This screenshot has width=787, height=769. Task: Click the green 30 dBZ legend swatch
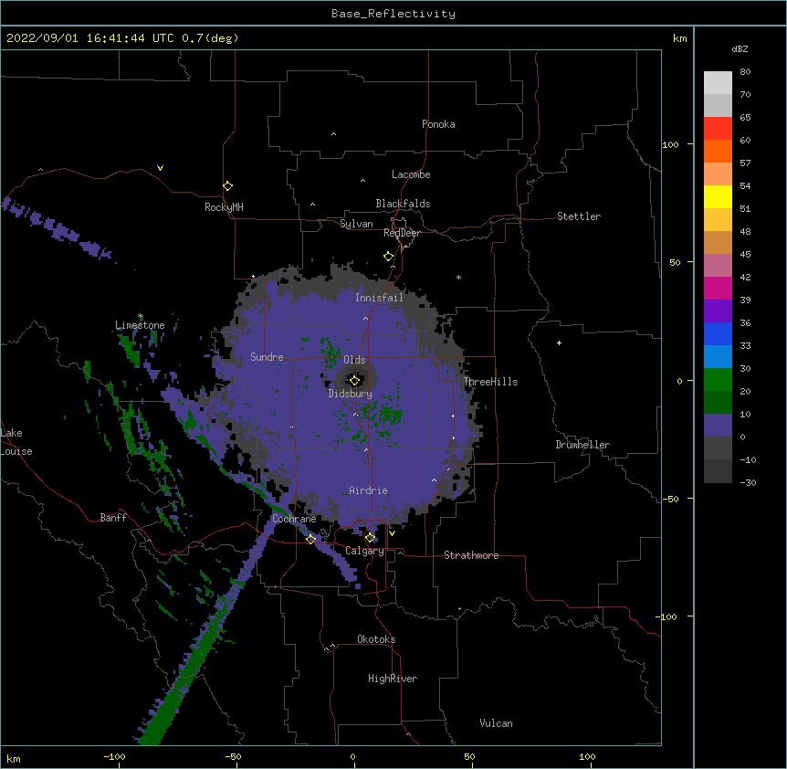coord(718,380)
